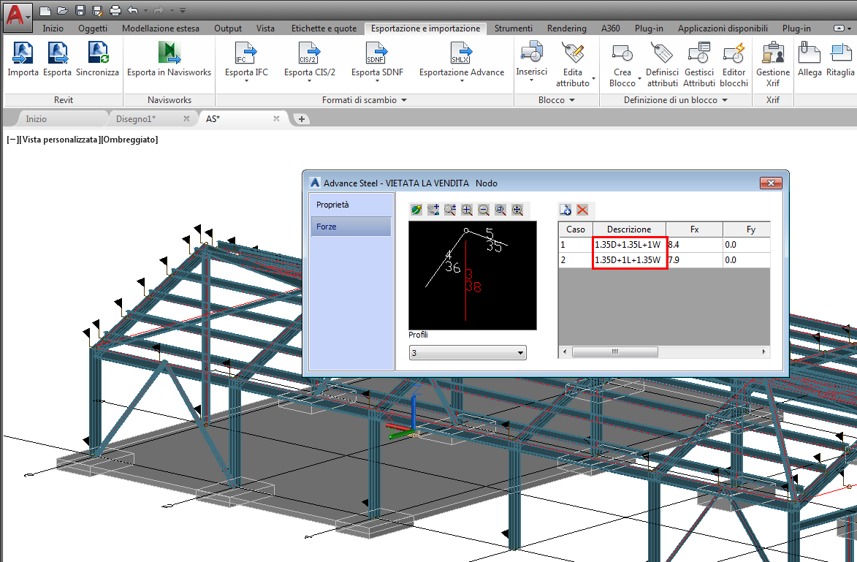Click the right scroll arrow of forces table
Viewport: 857px width, 562px height.
point(763,352)
